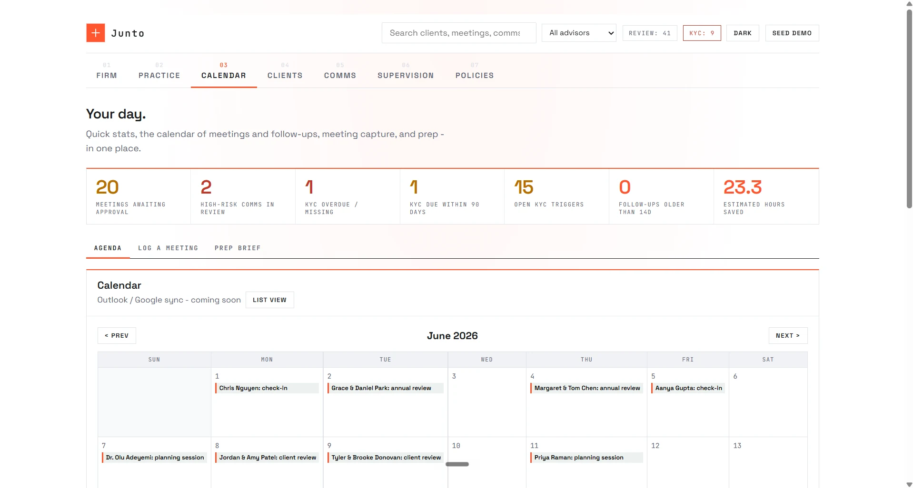Viewport: 913px width, 488px height.
Task: Switch to the SUPERVISION tab
Action: point(406,71)
